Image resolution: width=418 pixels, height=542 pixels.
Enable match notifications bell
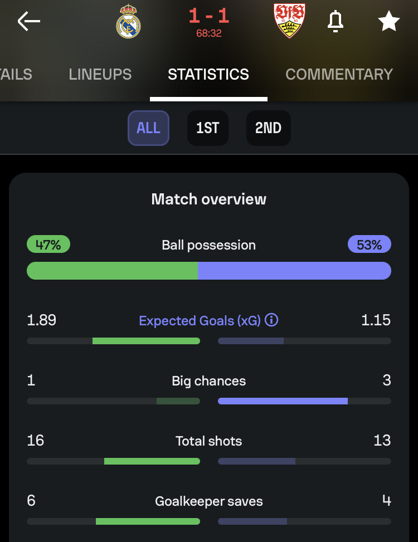pyautogui.click(x=335, y=21)
